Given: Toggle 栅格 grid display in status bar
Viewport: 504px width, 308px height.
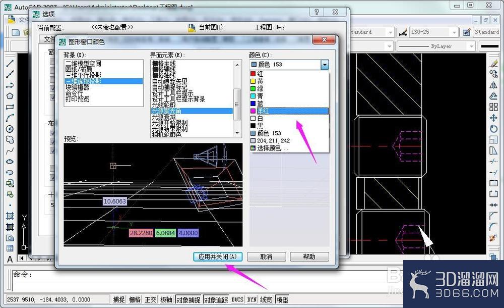Looking at the screenshot, I should (x=135, y=299).
